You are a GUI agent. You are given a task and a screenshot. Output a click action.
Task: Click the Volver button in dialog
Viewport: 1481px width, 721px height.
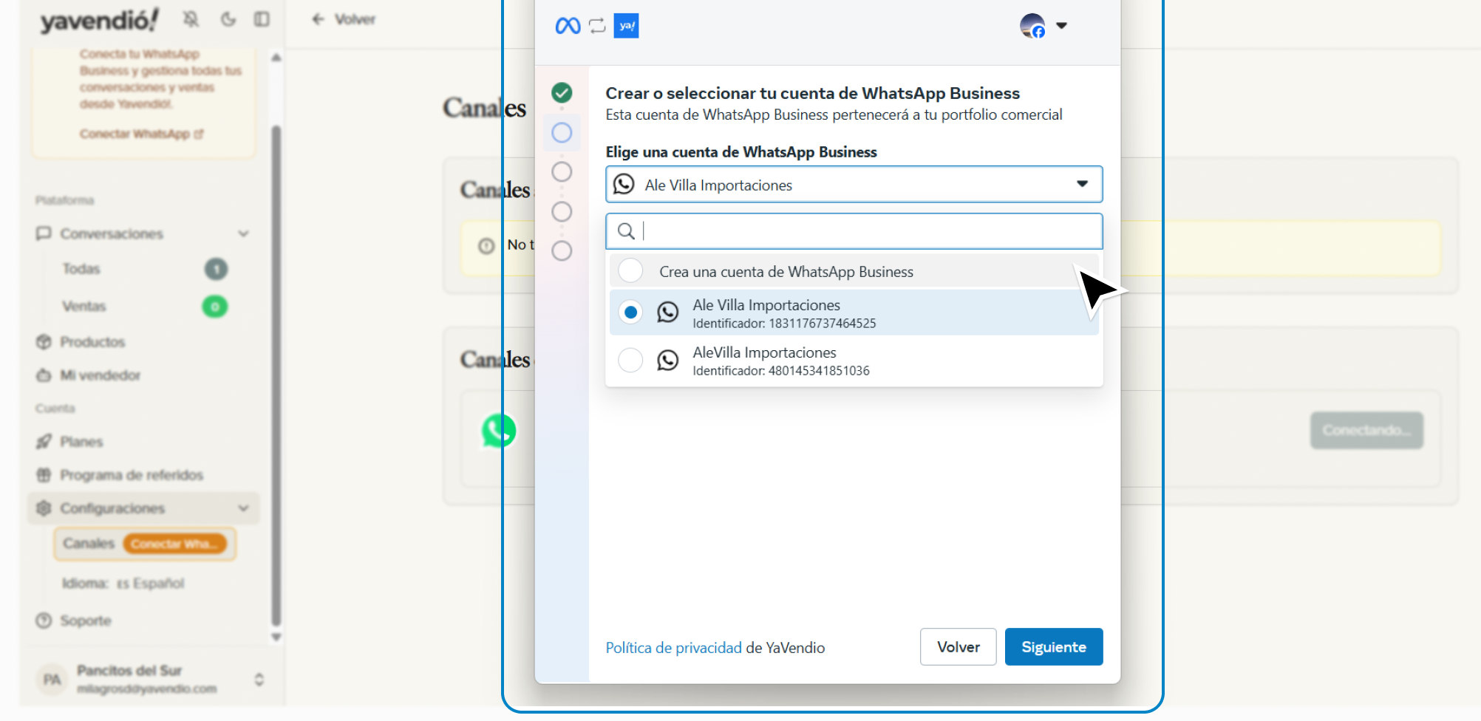coord(959,647)
